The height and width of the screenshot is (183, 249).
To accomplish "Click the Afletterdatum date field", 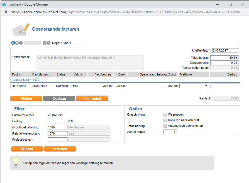I will click(x=225, y=50).
